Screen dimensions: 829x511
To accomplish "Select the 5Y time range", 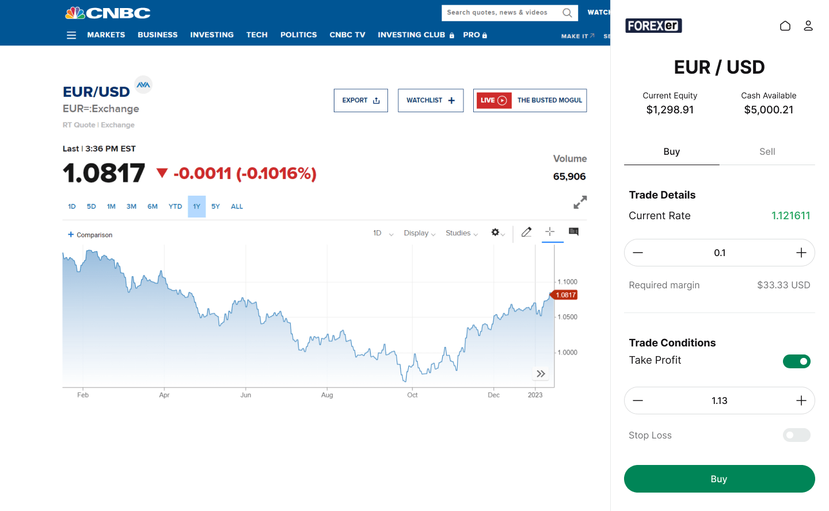I will [215, 207].
